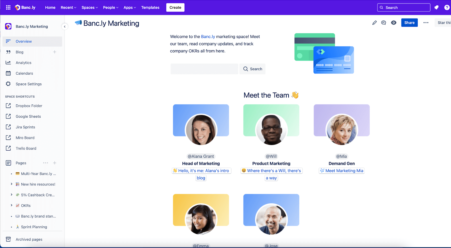
Task: Open the help question mark icon
Action: (447, 8)
